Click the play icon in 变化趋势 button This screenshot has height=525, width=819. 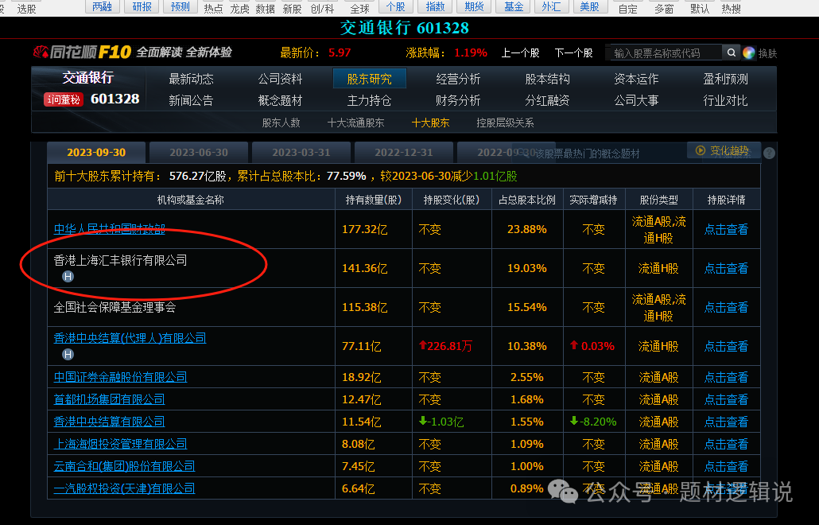pyautogui.click(x=701, y=150)
